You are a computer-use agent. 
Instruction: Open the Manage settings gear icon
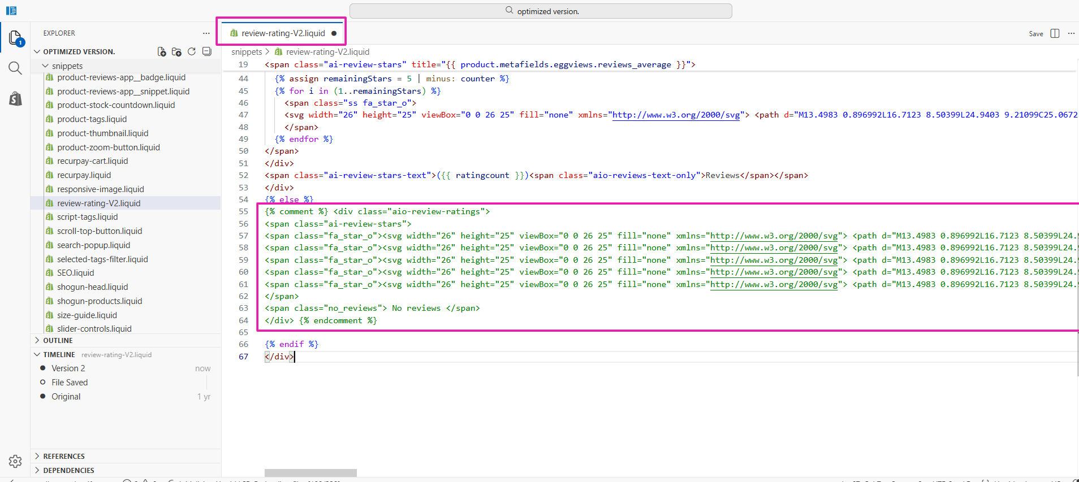pos(15,461)
